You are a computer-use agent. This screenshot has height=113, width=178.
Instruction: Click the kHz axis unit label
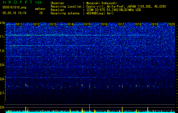(x=3, y=23)
